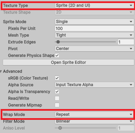Click the Wrap Mode dropdown arrow icon
The height and width of the screenshot is (133, 135).
tap(131, 114)
